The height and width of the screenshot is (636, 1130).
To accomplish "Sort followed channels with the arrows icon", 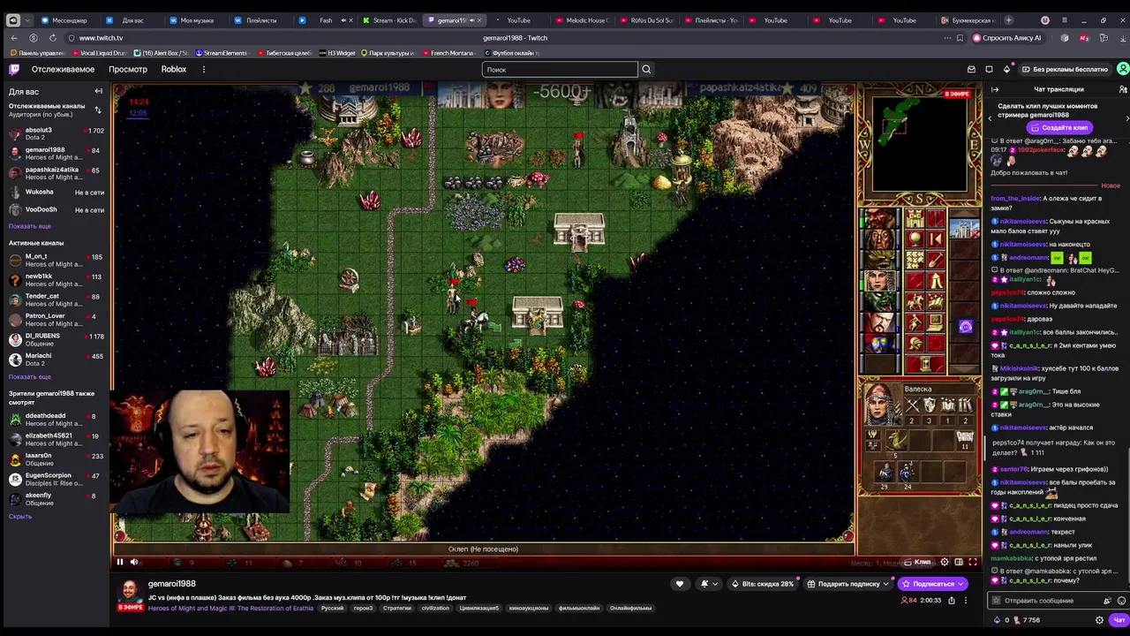I will 98,110.
